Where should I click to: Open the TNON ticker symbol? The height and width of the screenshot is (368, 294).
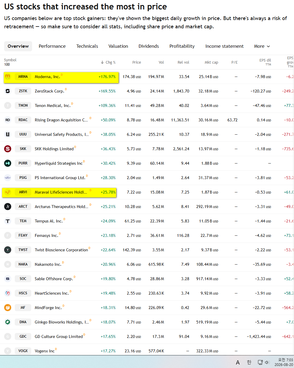tap(23, 105)
